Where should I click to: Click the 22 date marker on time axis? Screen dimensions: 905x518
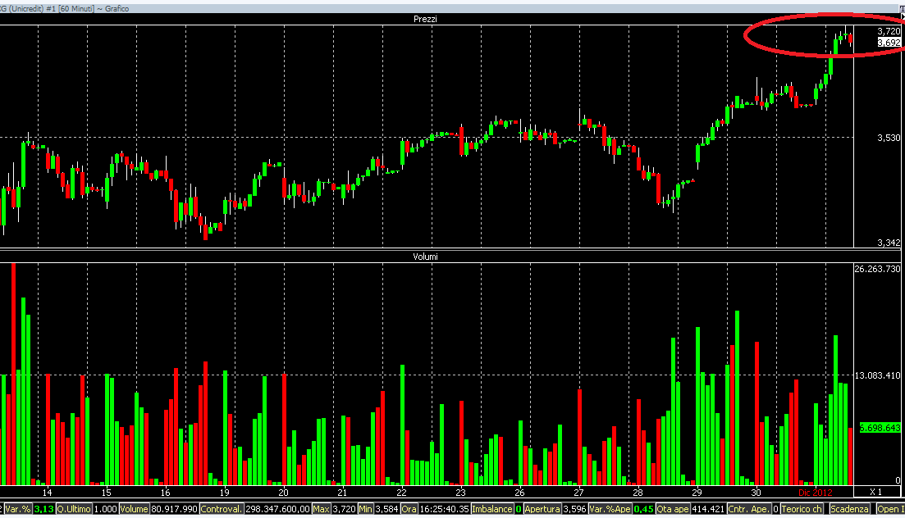click(401, 492)
